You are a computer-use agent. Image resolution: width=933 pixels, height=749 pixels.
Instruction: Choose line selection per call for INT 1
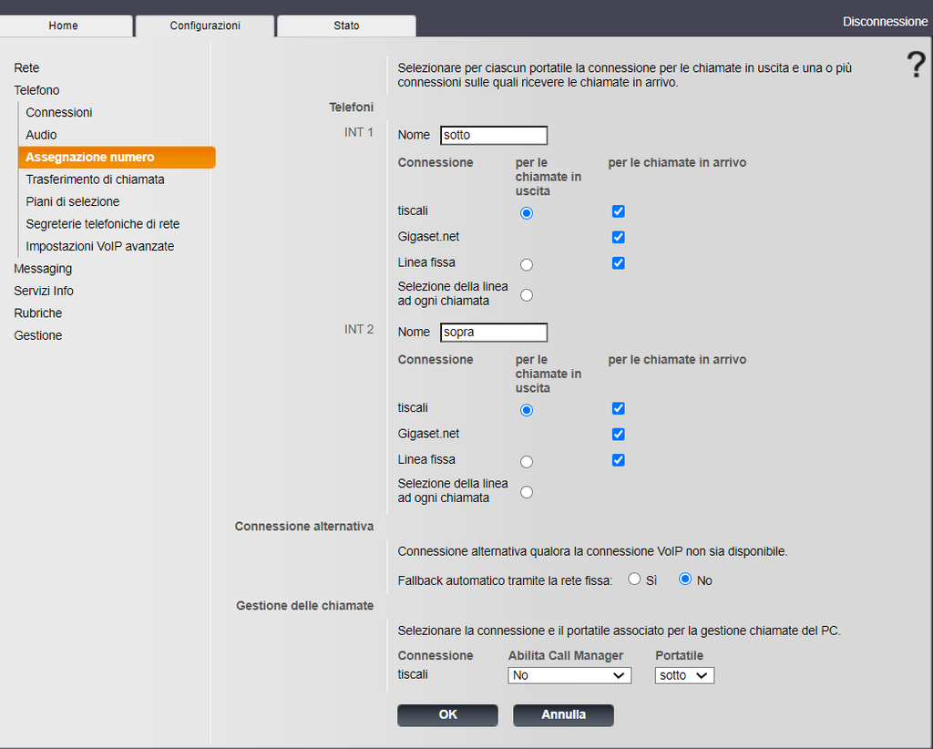527,295
